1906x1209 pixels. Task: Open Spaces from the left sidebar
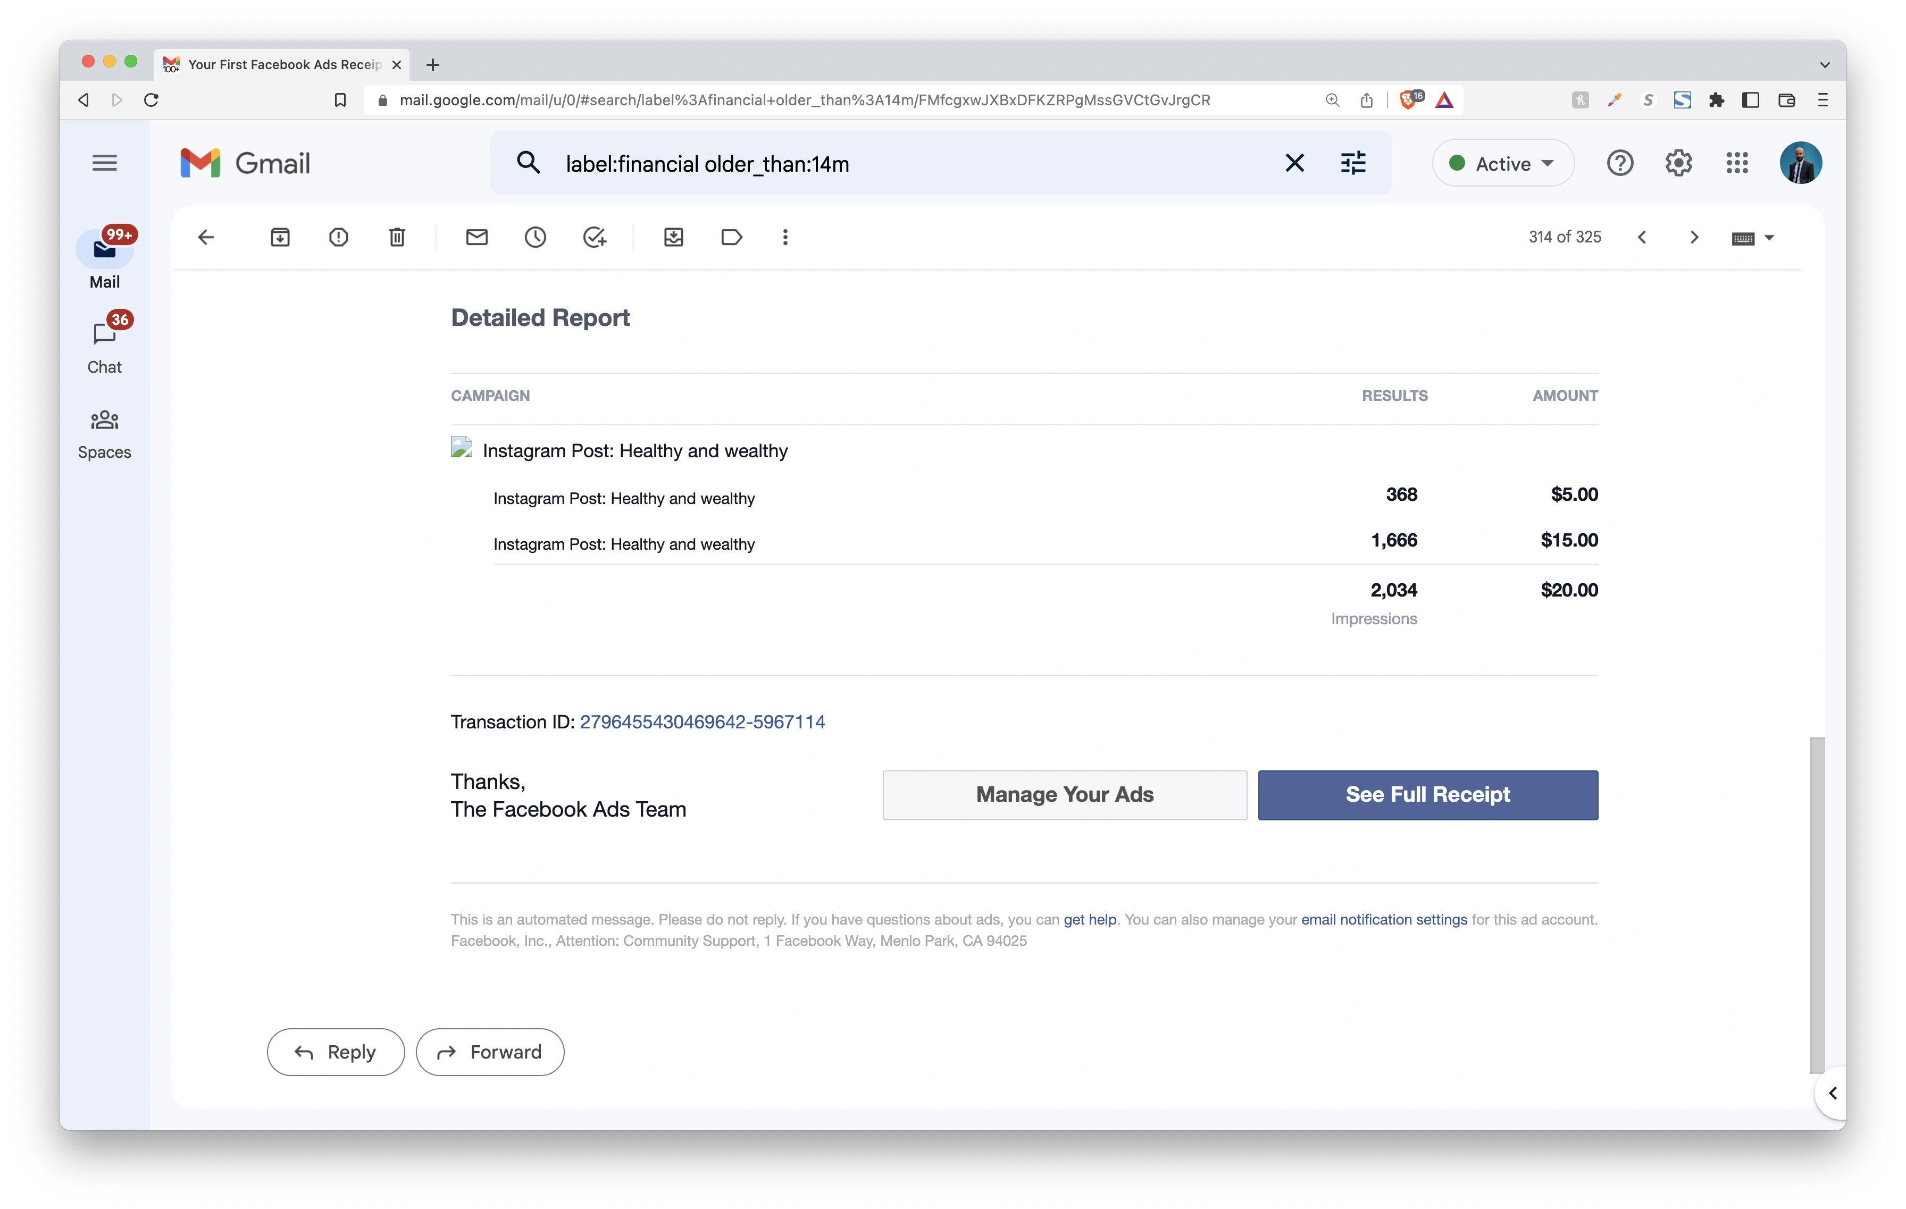click(104, 433)
